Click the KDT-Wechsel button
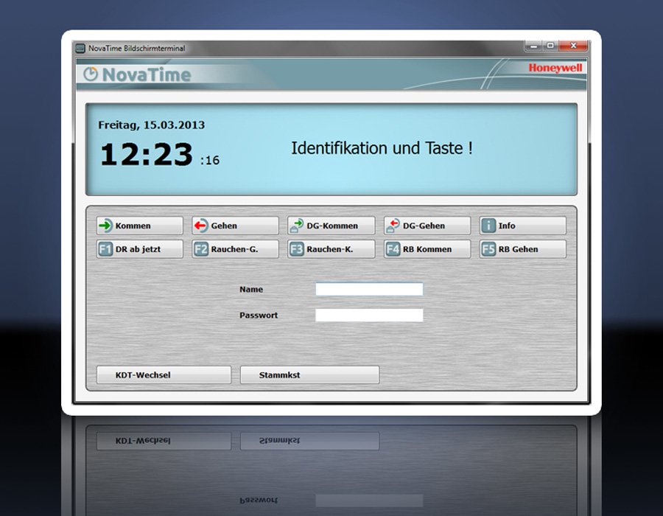The height and width of the screenshot is (516, 663). click(164, 374)
